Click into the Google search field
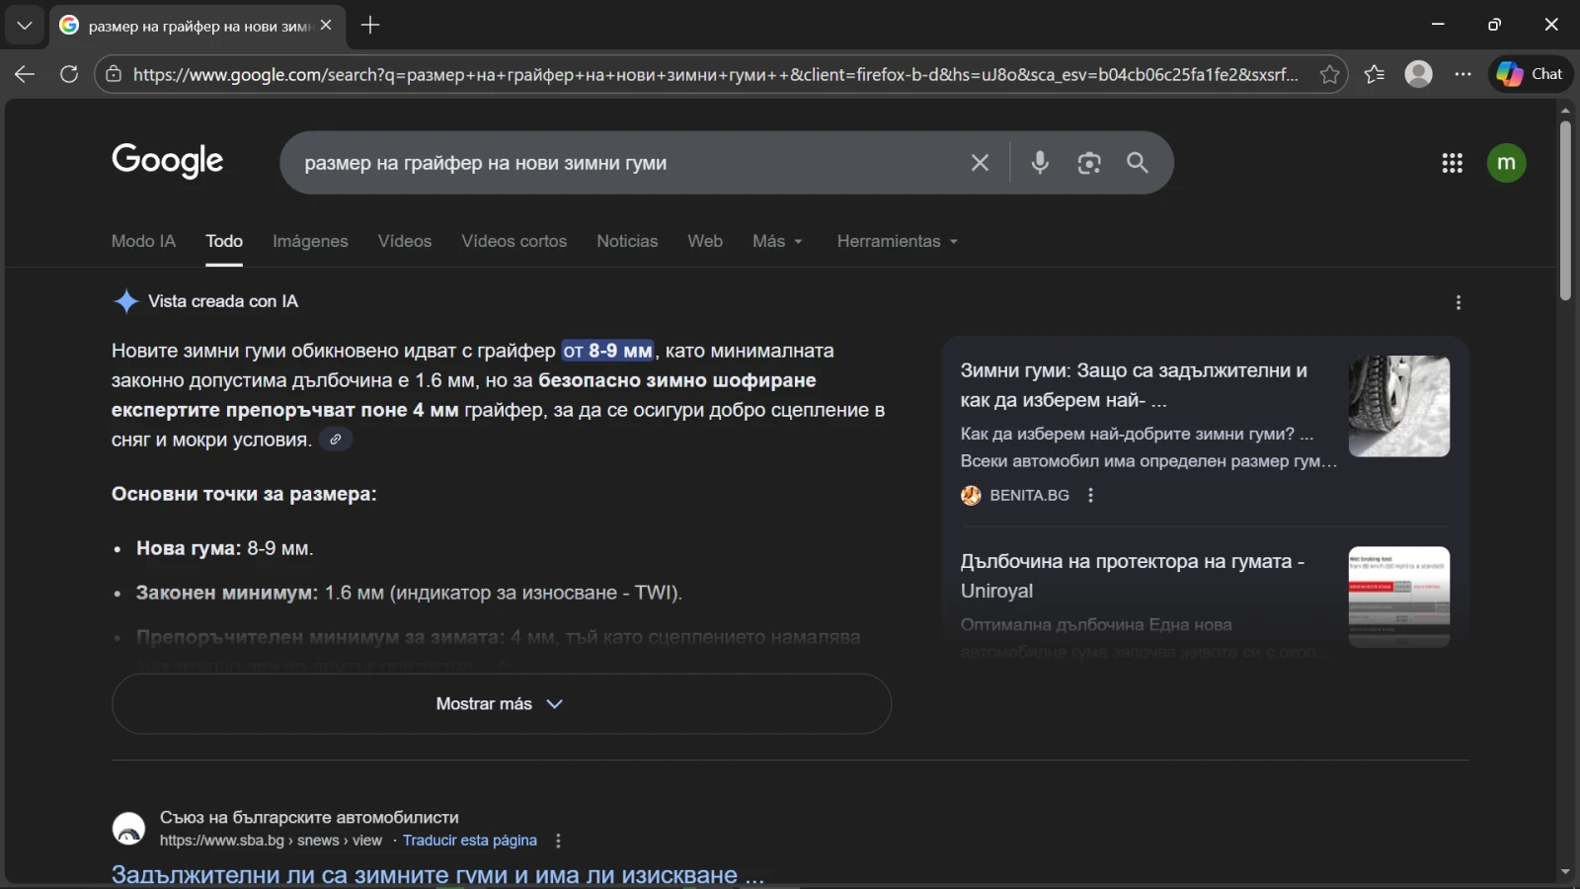1580x889 pixels. (622, 163)
